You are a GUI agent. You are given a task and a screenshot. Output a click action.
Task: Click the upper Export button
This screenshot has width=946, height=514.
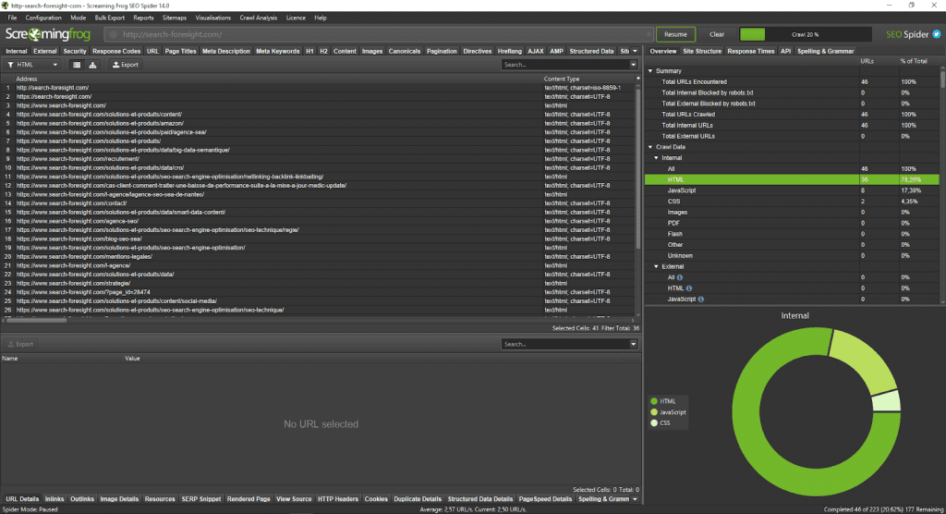tap(126, 65)
